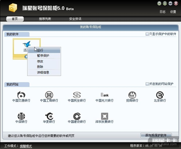181x149 pixels.
Task: Choose 暂停保护 from the context menu
Action: tap(44, 56)
